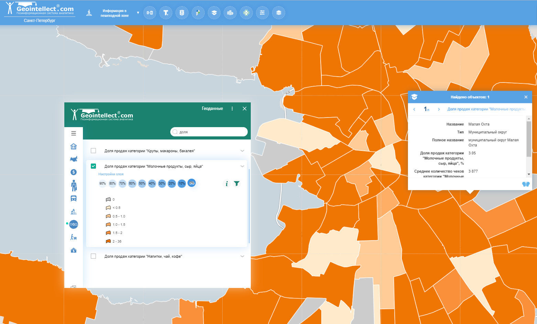Viewport: 537px width, 324px height.
Task: Set layer transparency to 40%
Action: click(x=152, y=183)
